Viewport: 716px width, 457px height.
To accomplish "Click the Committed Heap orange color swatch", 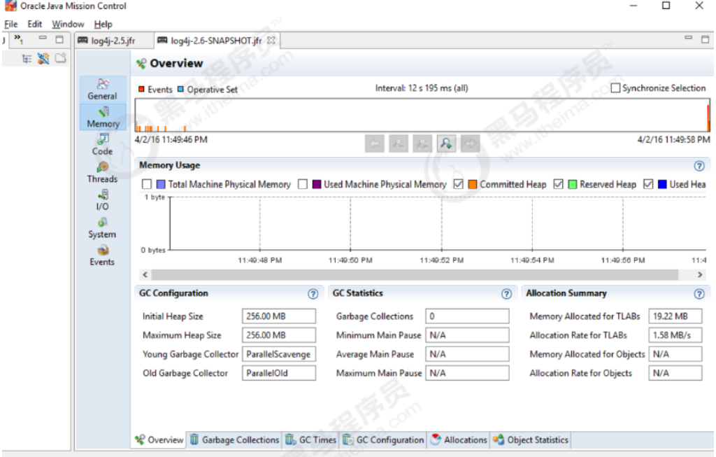I will (473, 184).
